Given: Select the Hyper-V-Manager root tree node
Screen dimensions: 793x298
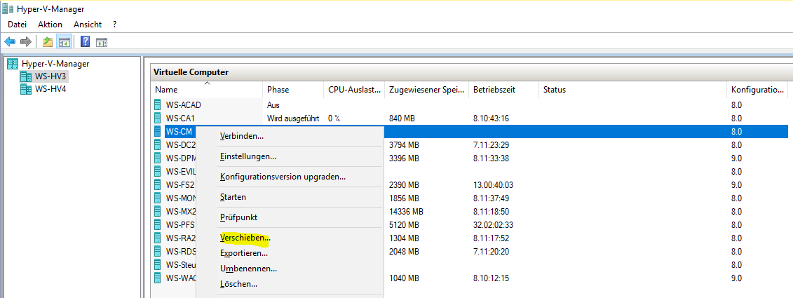Looking at the screenshot, I should point(55,64).
